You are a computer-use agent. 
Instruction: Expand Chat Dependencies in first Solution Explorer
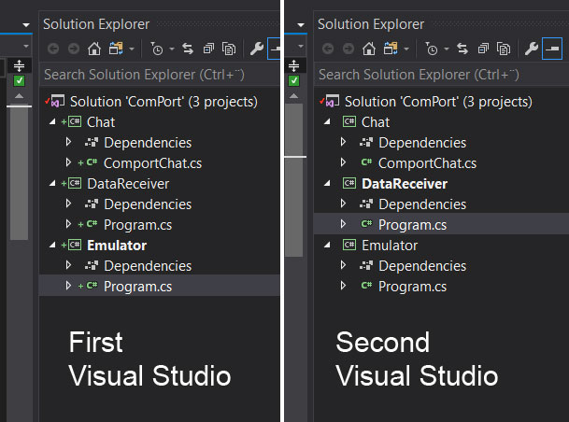coord(68,142)
